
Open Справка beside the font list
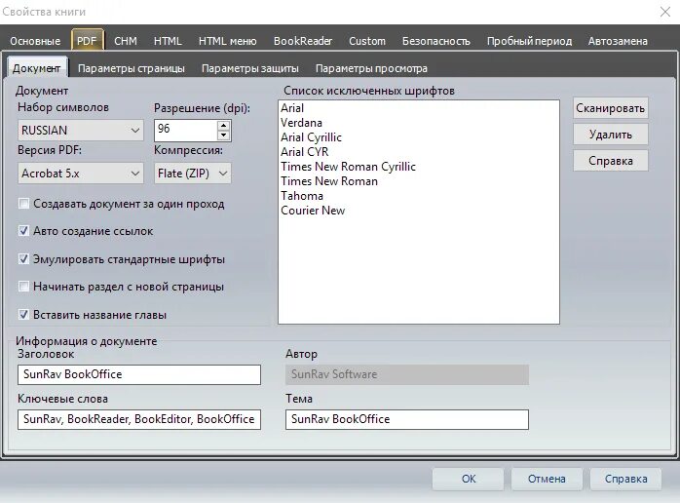(610, 161)
